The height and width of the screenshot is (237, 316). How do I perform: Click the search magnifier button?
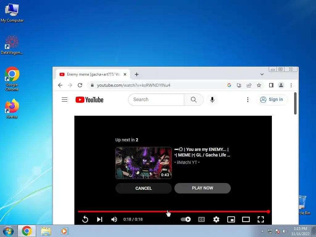(194, 100)
